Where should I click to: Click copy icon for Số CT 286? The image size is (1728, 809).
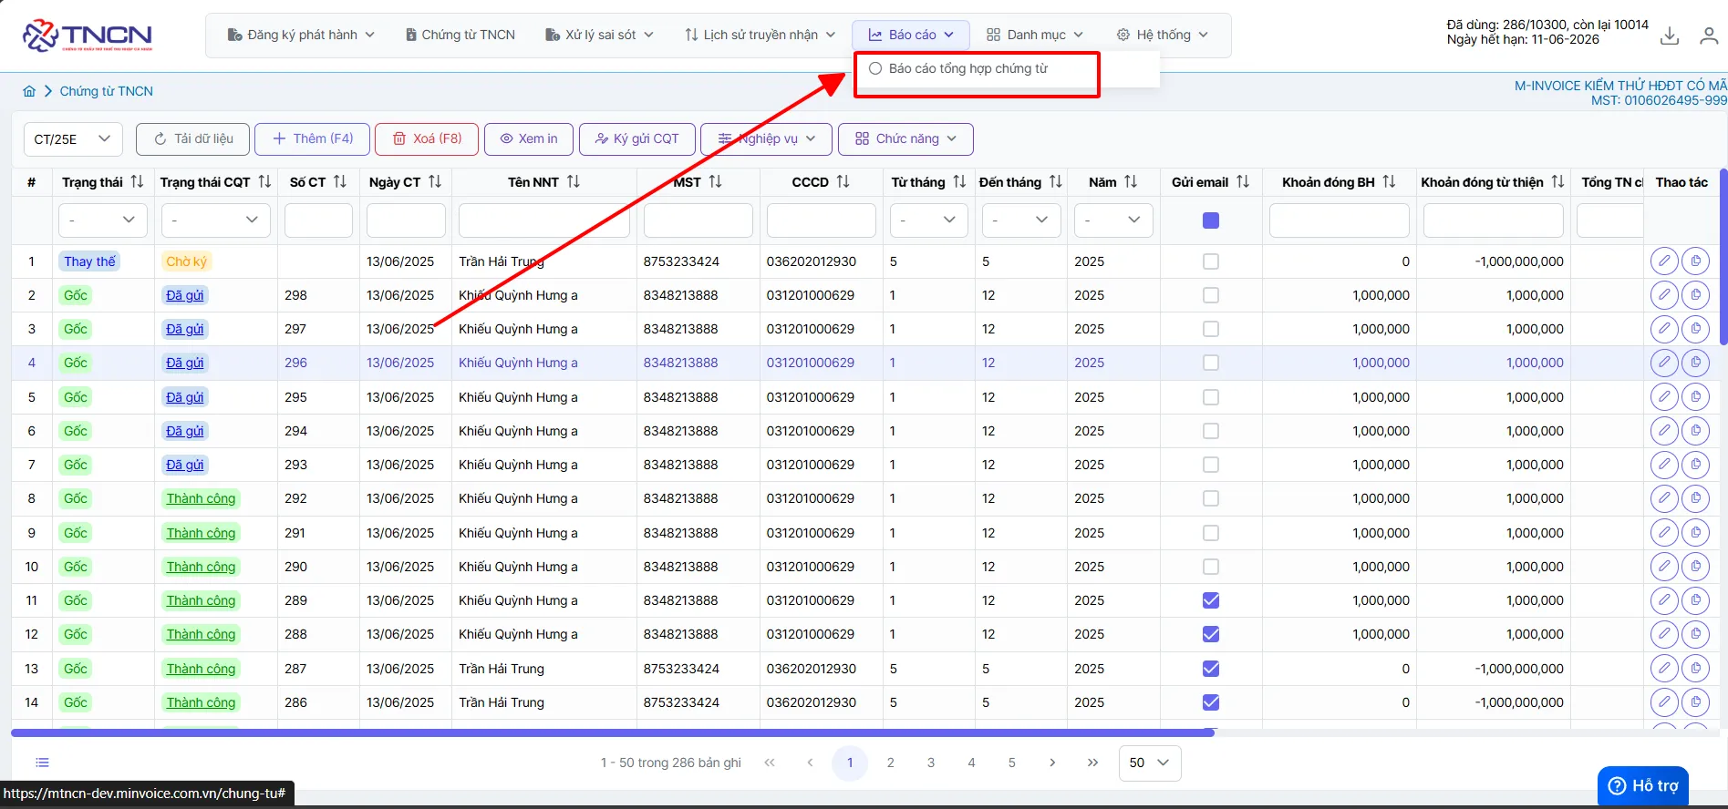[x=1695, y=702]
